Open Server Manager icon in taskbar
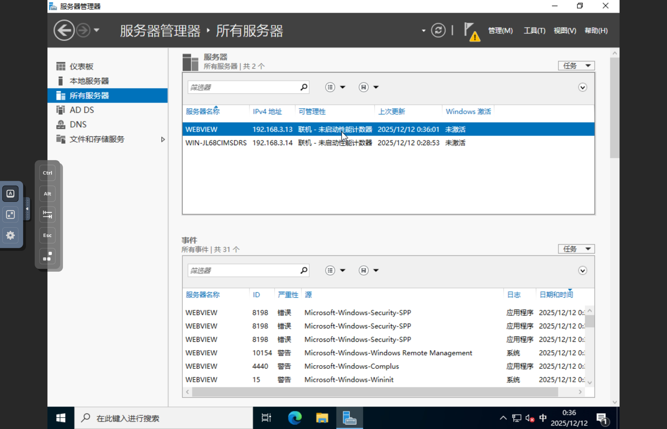Screen dimensions: 667x429 point(349,418)
